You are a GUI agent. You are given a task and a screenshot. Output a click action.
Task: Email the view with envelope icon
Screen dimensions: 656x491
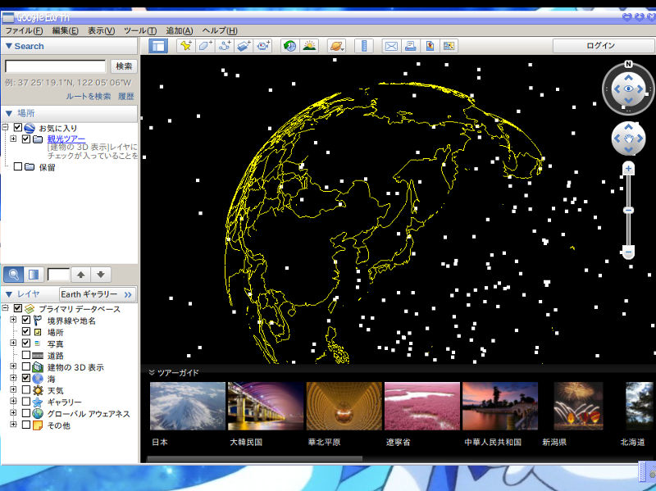391,46
